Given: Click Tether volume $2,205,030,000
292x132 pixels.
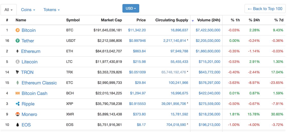Looking at the screenshot, I should tap(208, 41).
